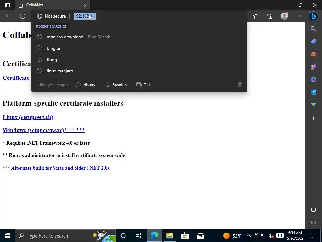Open the Not secure site info
This screenshot has height=242, width=322.
pyautogui.click(x=51, y=16)
